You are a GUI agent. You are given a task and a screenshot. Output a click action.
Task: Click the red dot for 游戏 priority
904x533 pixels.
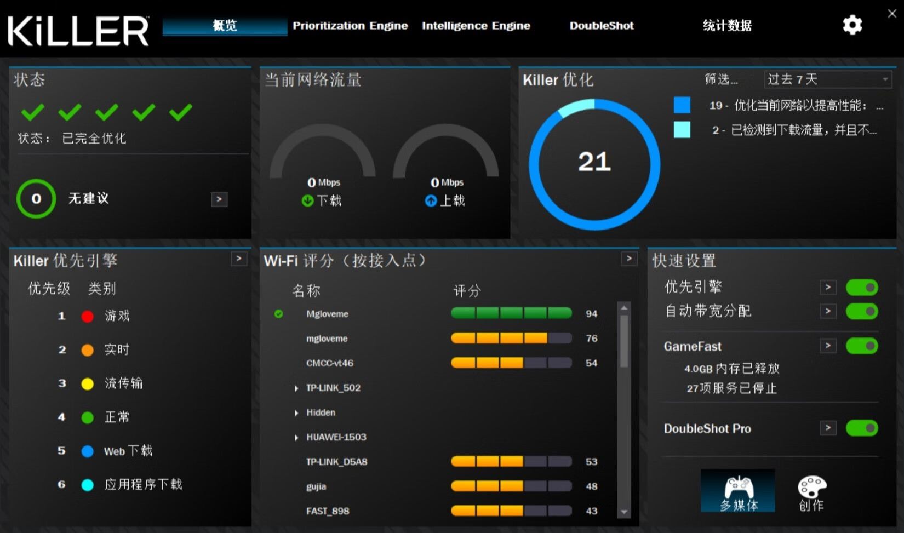click(87, 316)
